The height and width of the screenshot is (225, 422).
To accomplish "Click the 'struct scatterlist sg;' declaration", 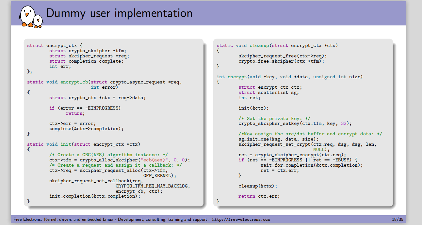I will (269, 93).
